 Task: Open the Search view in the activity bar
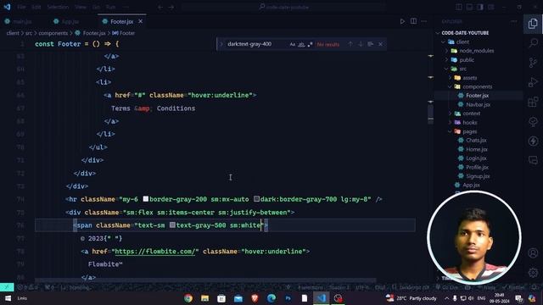[533, 43]
